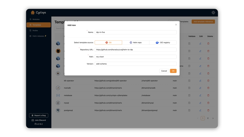
Task: Click the edit icon for mariadb row
Action: tap(200, 88)
